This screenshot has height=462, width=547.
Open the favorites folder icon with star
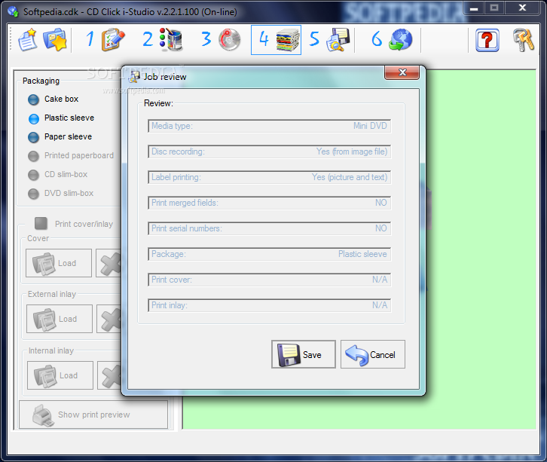click(x=55, y=40)
